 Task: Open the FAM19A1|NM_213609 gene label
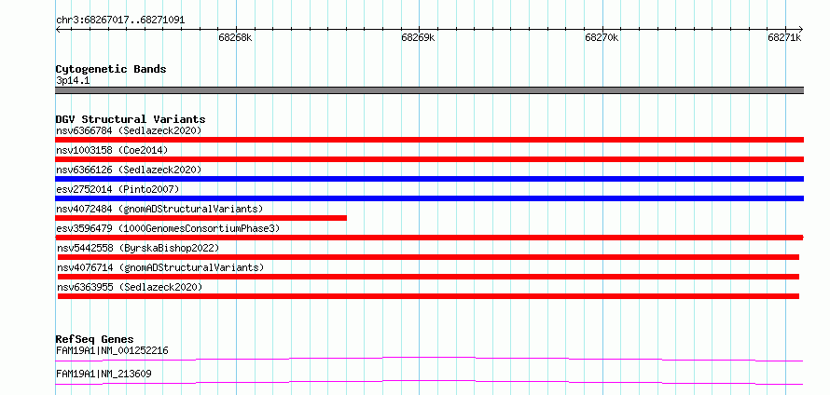[x=104, y=374]
